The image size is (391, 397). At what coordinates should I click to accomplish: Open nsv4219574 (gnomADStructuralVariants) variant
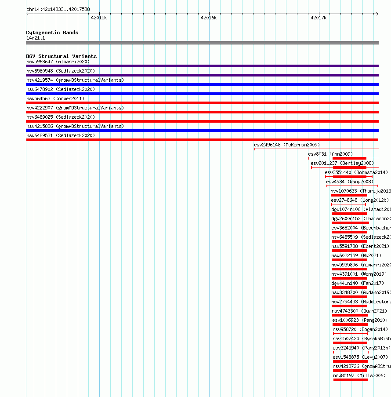(x=75, y=80)
